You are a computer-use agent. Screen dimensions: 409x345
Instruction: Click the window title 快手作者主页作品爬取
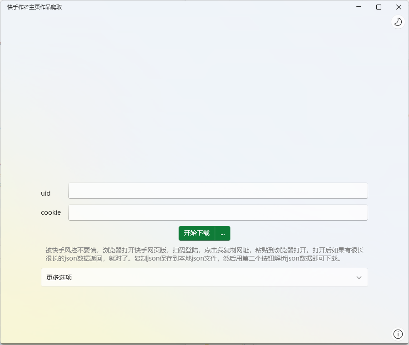tap(35, 7)
